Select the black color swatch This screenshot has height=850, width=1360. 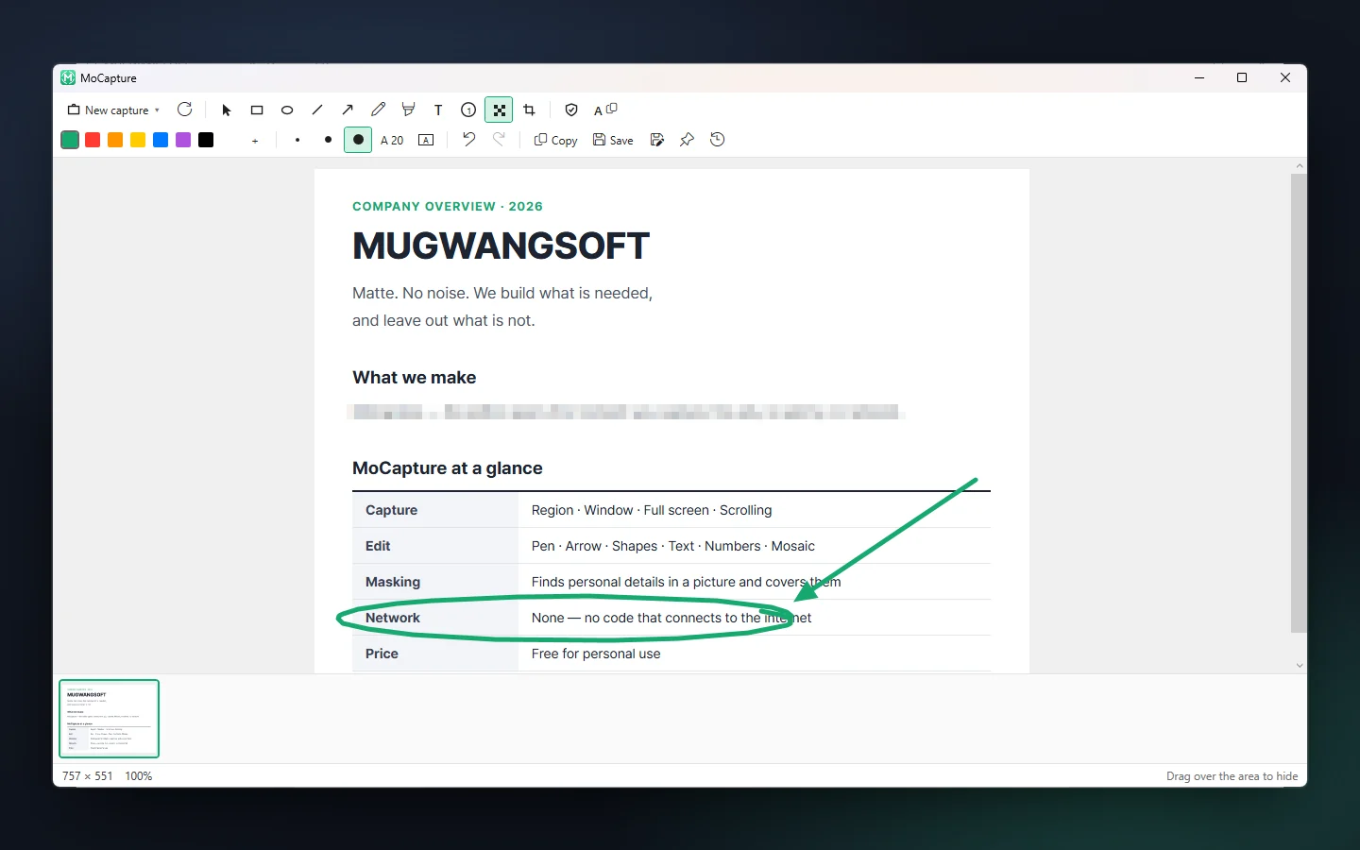(206, 140)
